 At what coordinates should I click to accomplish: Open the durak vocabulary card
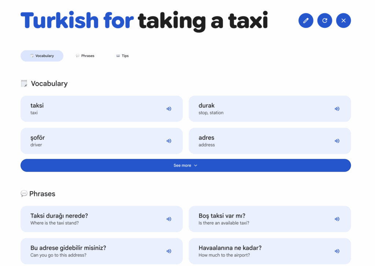click(270, 109)
